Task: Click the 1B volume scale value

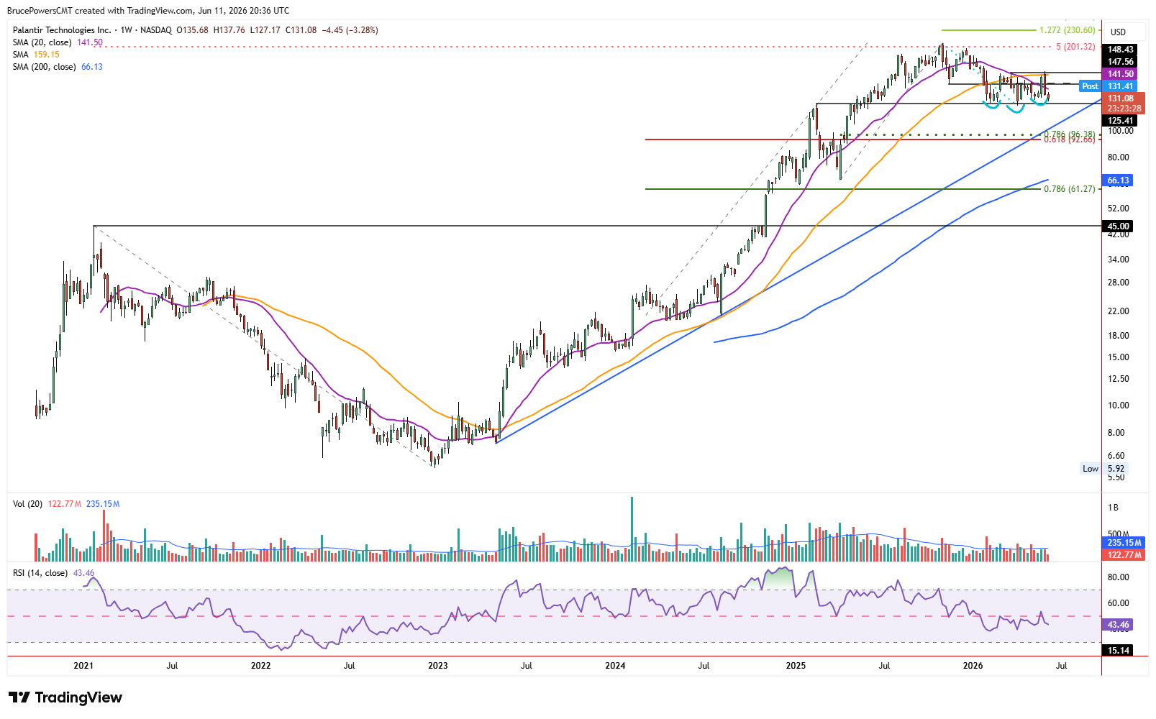Action: [x=1114, y=508]
